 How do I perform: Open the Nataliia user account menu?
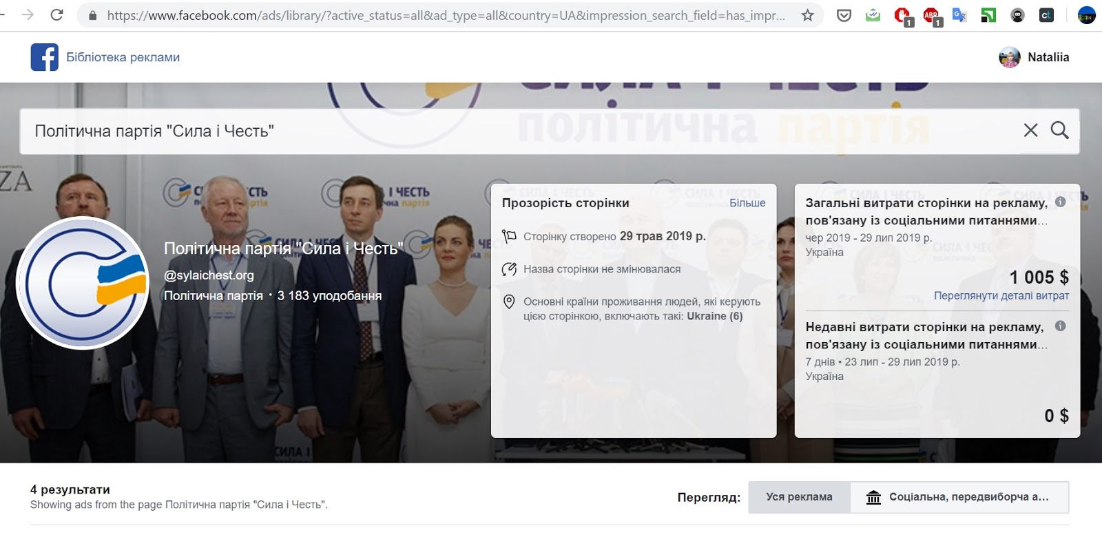[1034, 57]
